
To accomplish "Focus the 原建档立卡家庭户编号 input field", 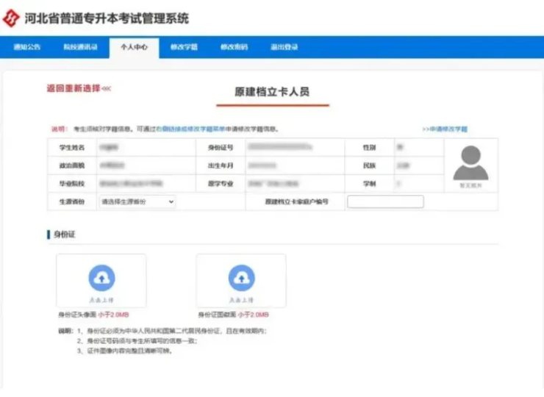I will pyautogui.click(x=385, y=201).
